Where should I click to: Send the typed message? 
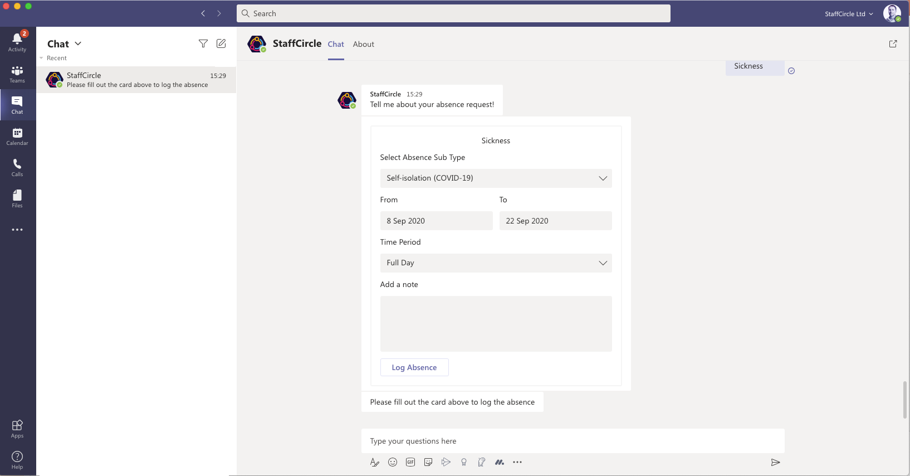coord(775,462)
